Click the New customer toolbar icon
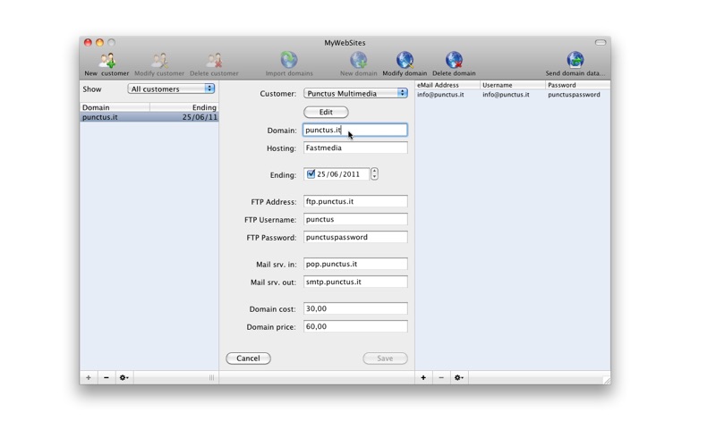Screen dimensions: 716x447 [107, 61]
